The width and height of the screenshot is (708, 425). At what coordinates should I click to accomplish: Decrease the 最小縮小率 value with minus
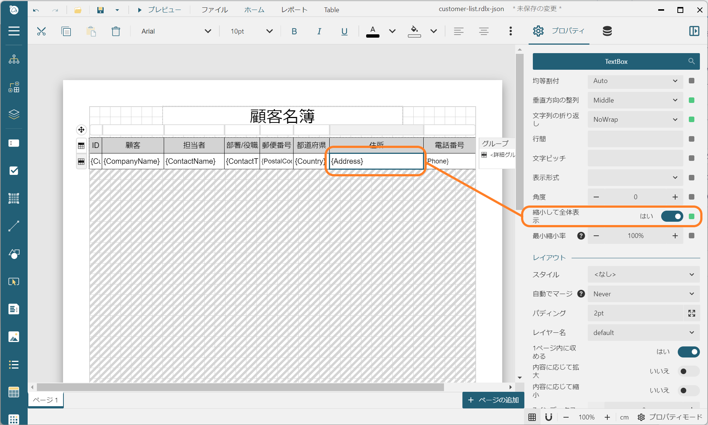click(596, 236)
